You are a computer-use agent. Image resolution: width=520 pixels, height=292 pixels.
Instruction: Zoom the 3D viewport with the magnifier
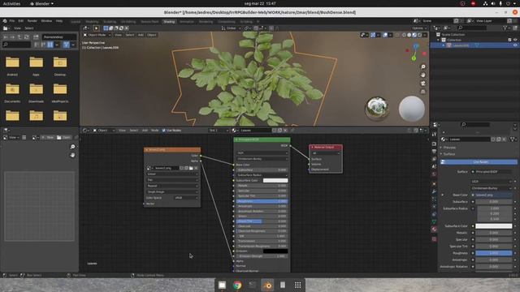click(x=423, y=67)
